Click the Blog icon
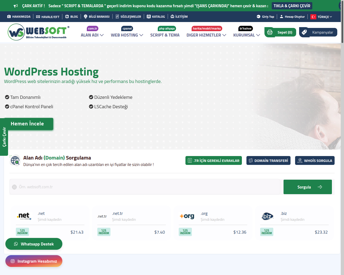Viewport: 344px width, 275px height. (67, 17)
